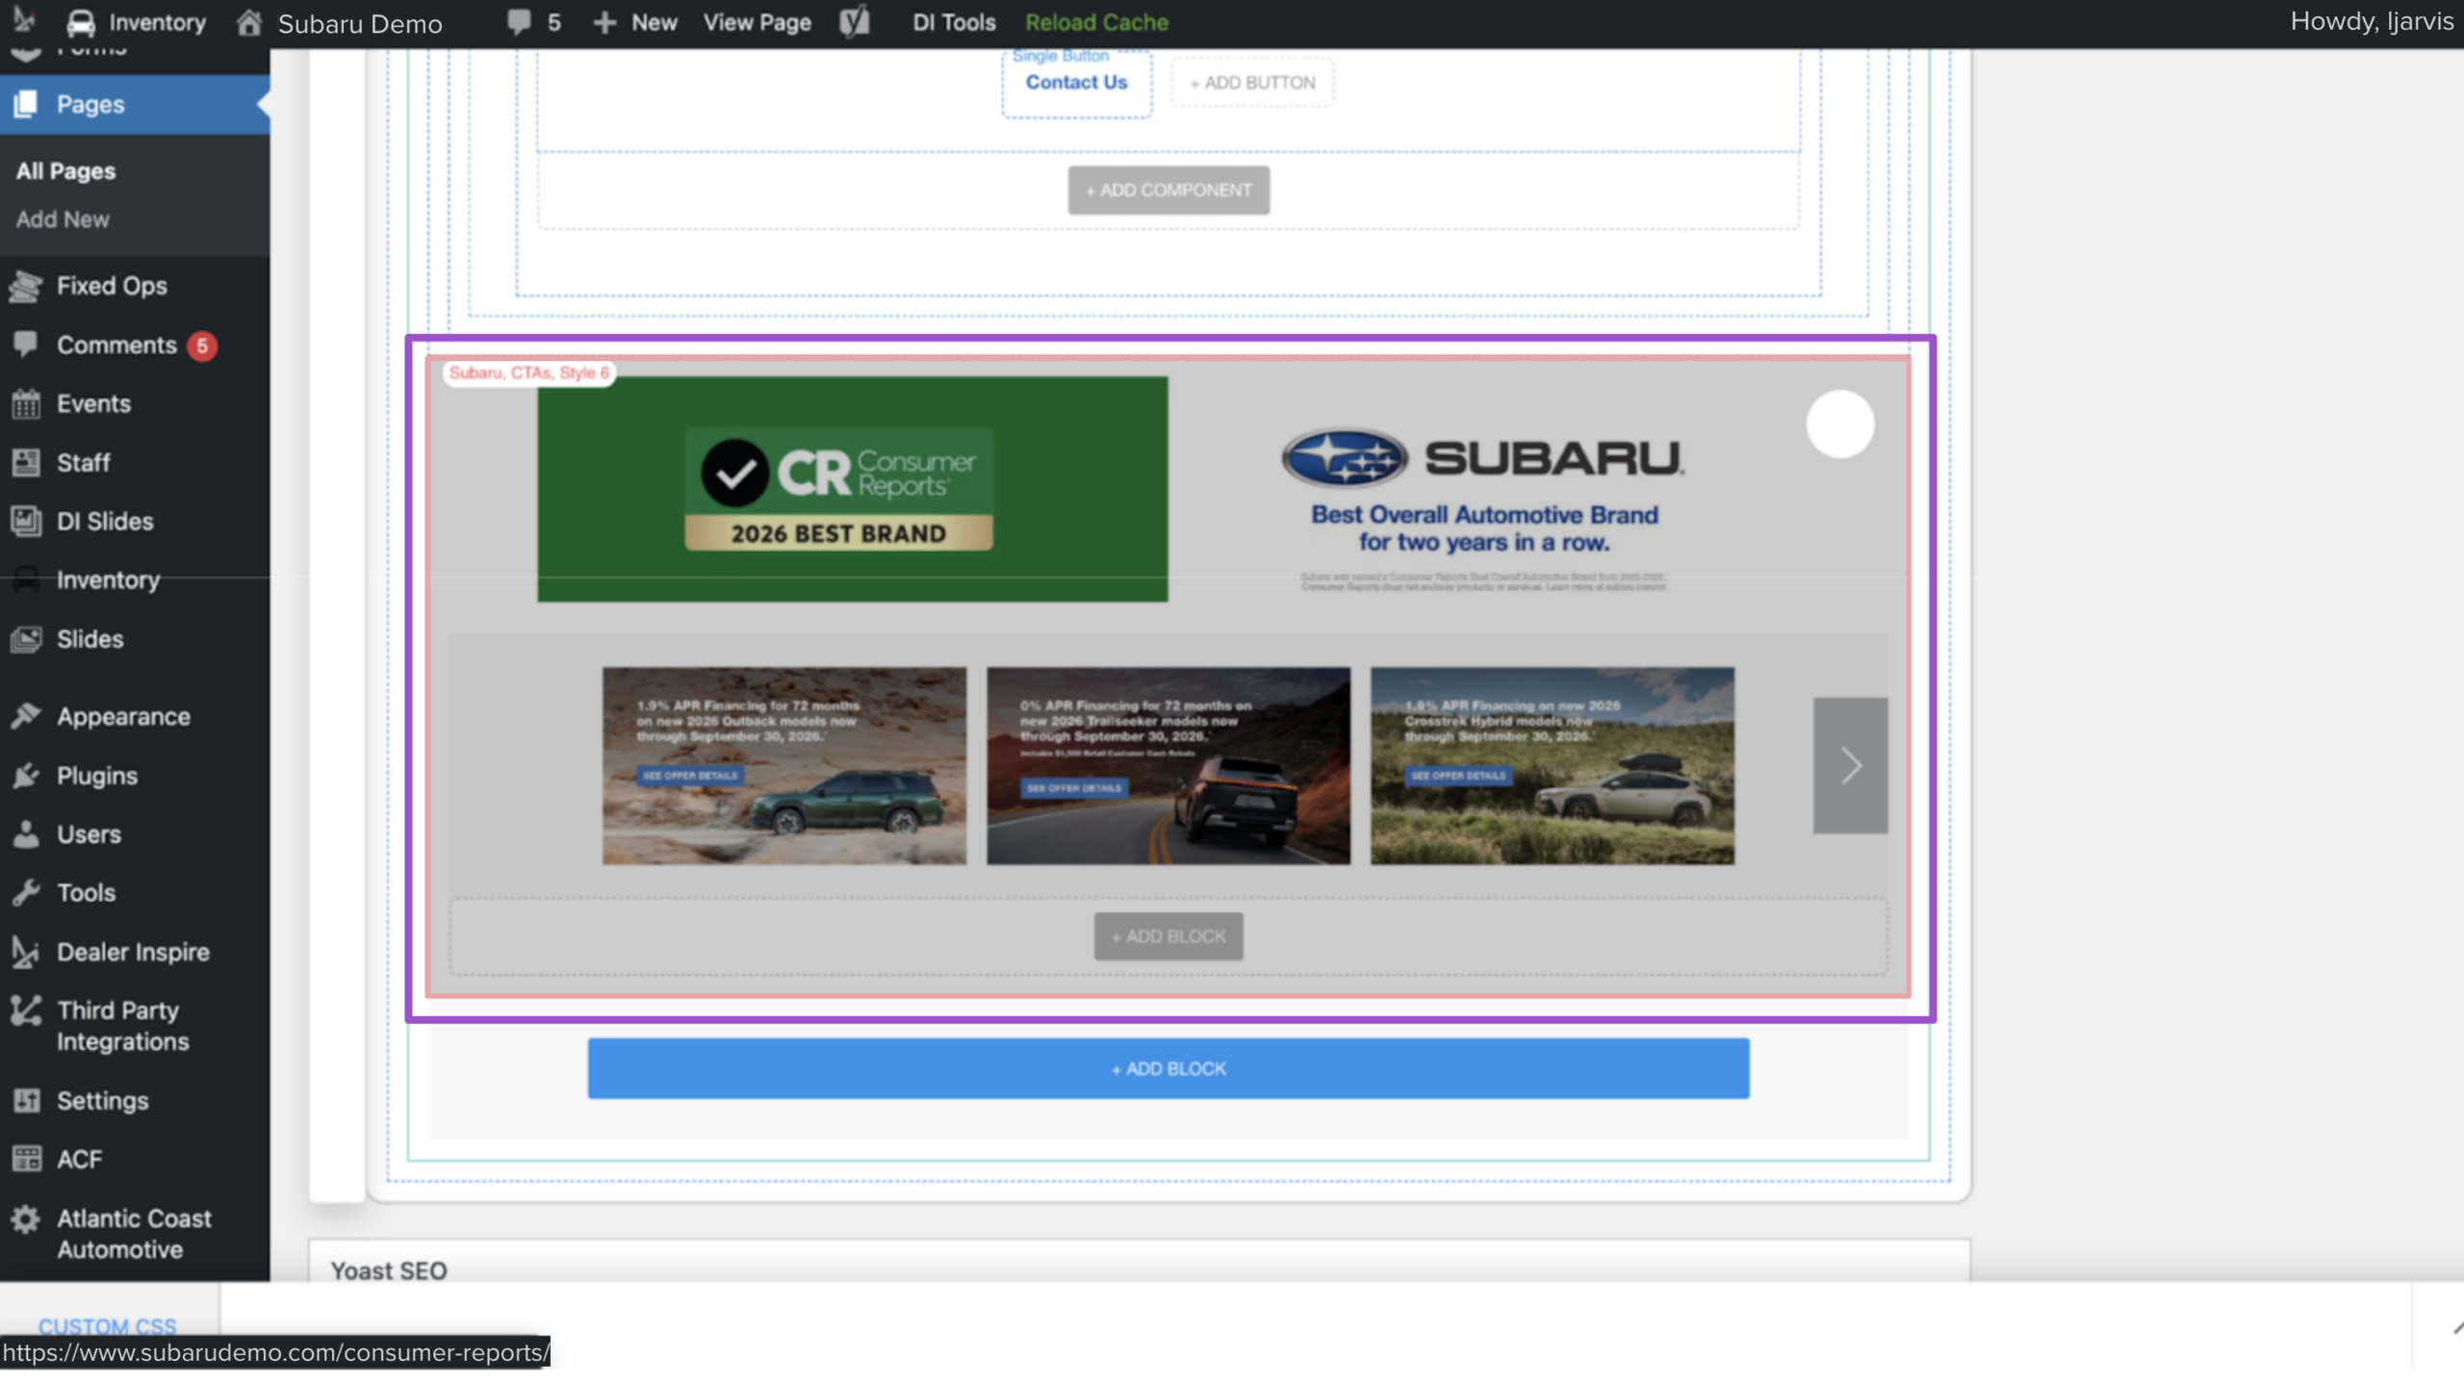This screenshot has width=2464, height=1383.
Task: Click the DI Slides sidebar icon
Action: (26, 521)
